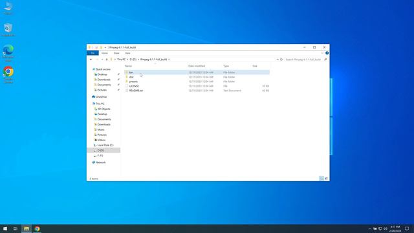This screenshot has height=233, width=414.
Task: Click the search ffmpeg-6.1.1-full_build field
Action: click(x=304, y=60)
